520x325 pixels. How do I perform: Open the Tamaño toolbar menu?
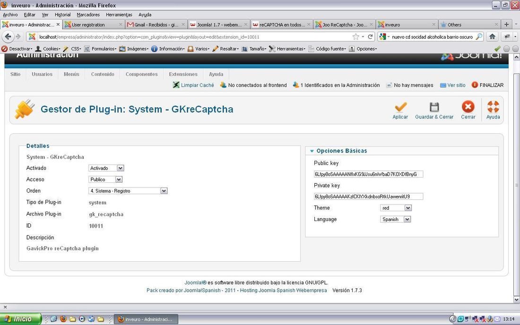pyautogui.click(x=254, y=49)
